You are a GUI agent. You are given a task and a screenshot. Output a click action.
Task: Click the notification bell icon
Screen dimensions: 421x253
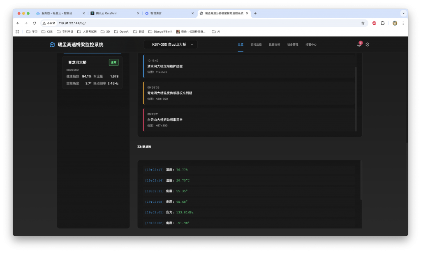click(359, 45)
